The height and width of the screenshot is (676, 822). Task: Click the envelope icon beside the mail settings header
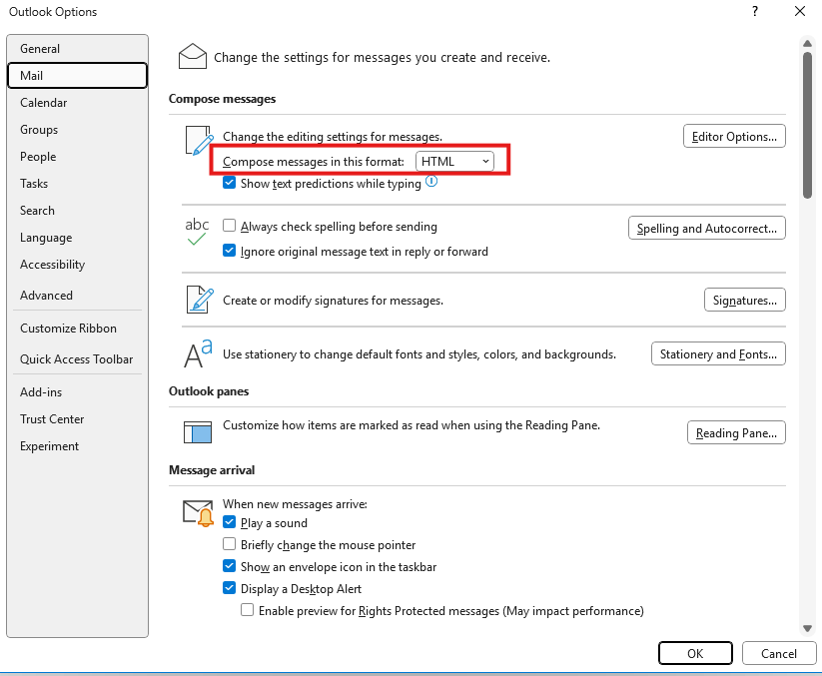click(x=193, y=56)
